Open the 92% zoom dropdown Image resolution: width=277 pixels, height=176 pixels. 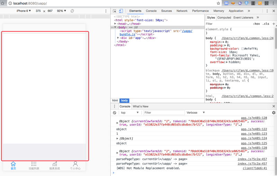coord(62,11)
